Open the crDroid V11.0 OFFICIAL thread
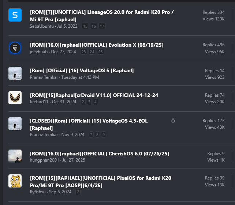 [94, 95]
